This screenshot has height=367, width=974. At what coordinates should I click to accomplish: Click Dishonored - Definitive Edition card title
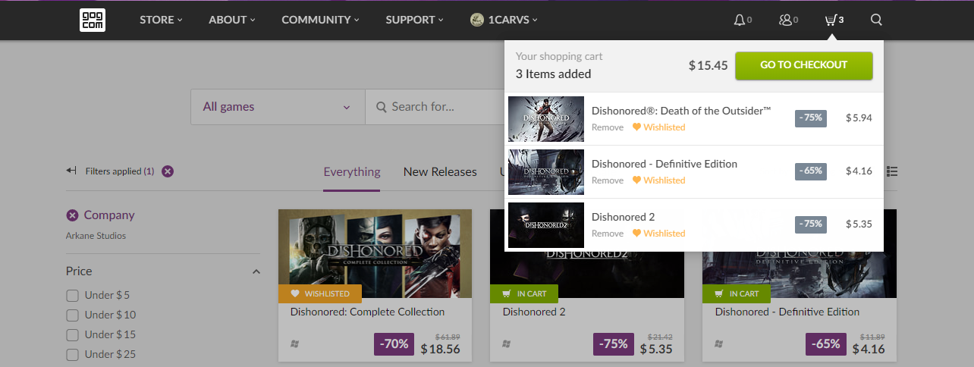pos(787,312)
